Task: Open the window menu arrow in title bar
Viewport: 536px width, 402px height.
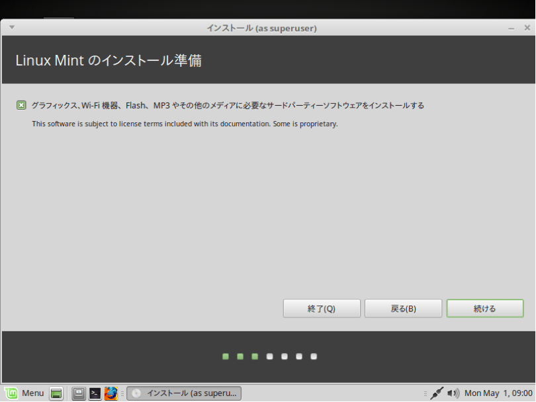Action: (12, 27)
